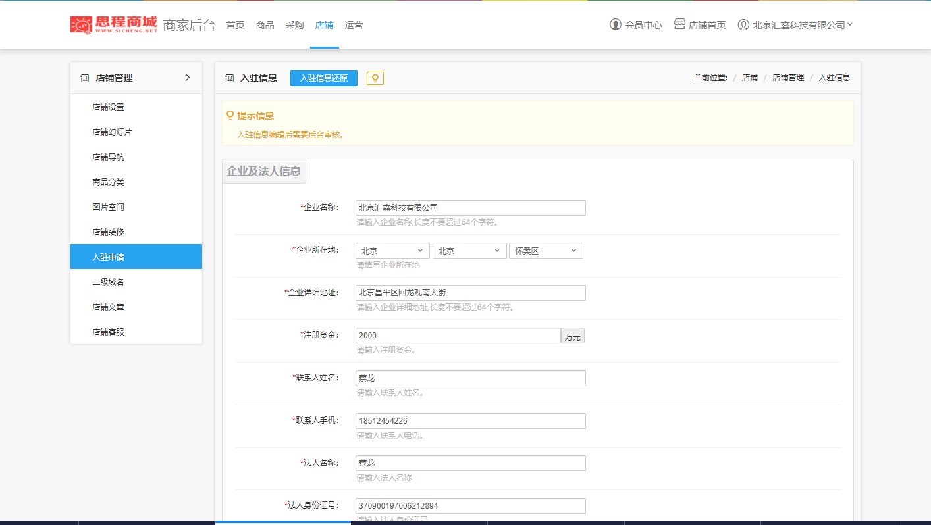Click the 法人名称 input field
This screenshot has height=525, width=931.
(x=470, y=463)
